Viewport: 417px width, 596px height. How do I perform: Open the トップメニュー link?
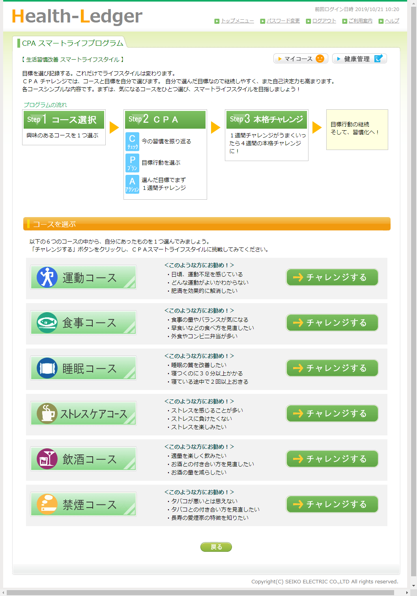(237, 21)
